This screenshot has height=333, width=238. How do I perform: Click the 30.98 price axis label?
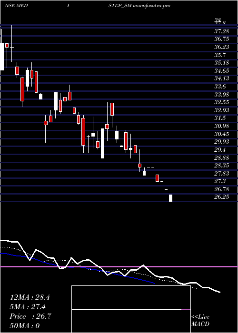coord(221,126)
